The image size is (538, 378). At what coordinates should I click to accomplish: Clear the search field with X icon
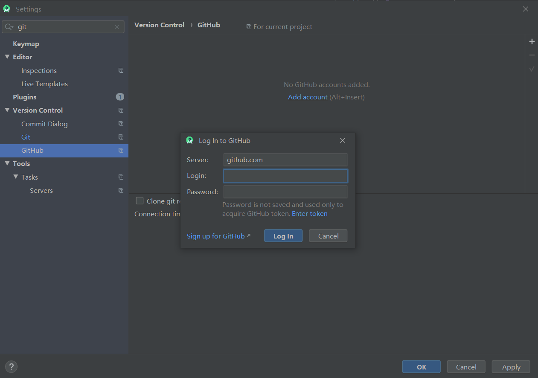click(117, 27)
